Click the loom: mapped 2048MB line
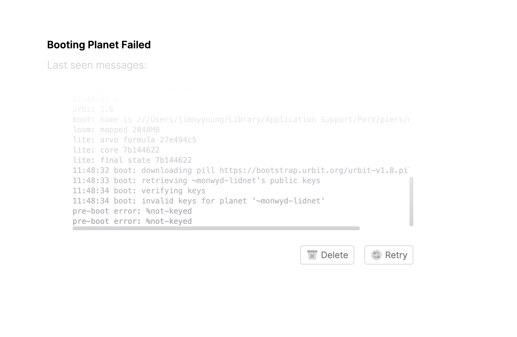517x337 pixels. 116,129
